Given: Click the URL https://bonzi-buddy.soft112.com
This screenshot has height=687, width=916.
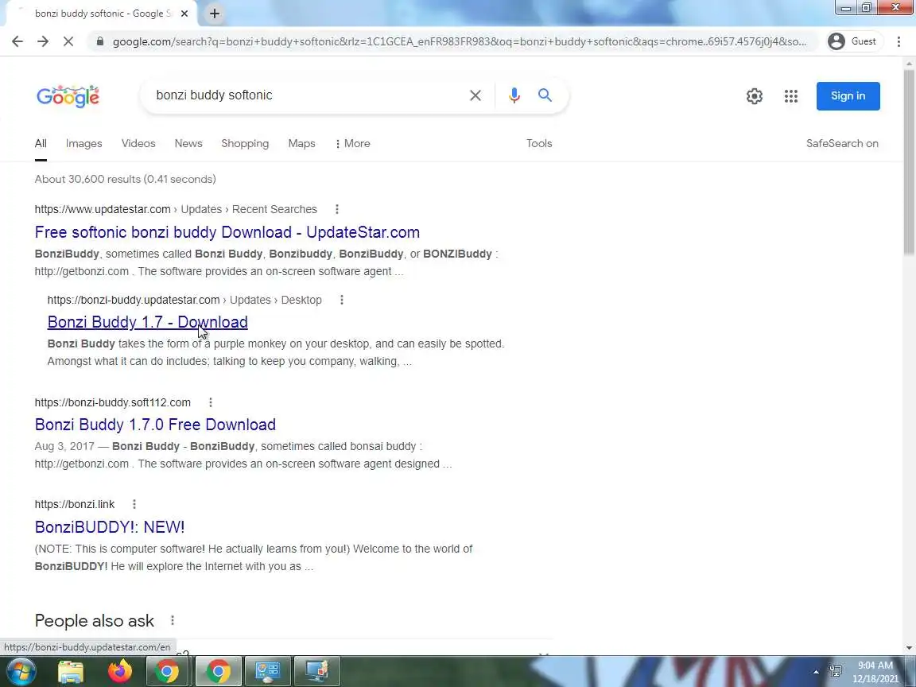Looking at the screenshot, I should (x=112, y=402).
